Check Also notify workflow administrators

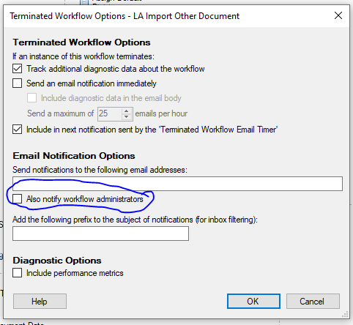click(18, 199)
